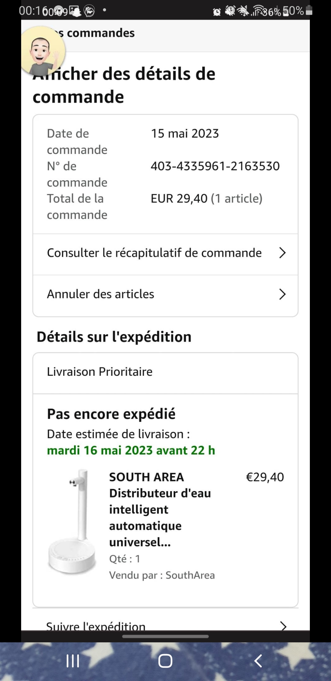Tap the battery indicator in status bar
The height and width of the screenshot is (681, 331).
(309, 11)
